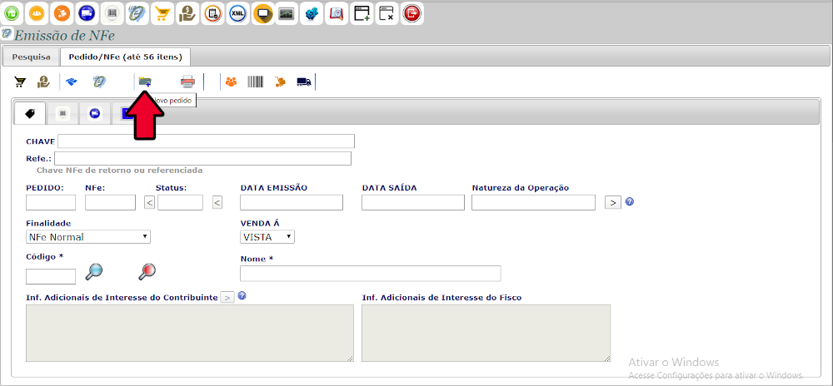Click the orange shopping cart icon

pyautogui.click(x=162, y=13)
